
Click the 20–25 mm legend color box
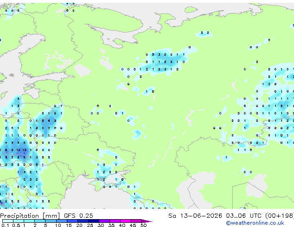tap(83, 221)
